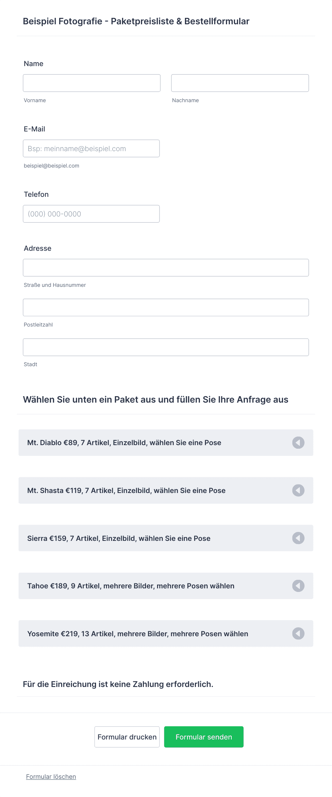Click the Mt. Diablo arrow icon
332x797 pixels.
(x=298, y=443)
